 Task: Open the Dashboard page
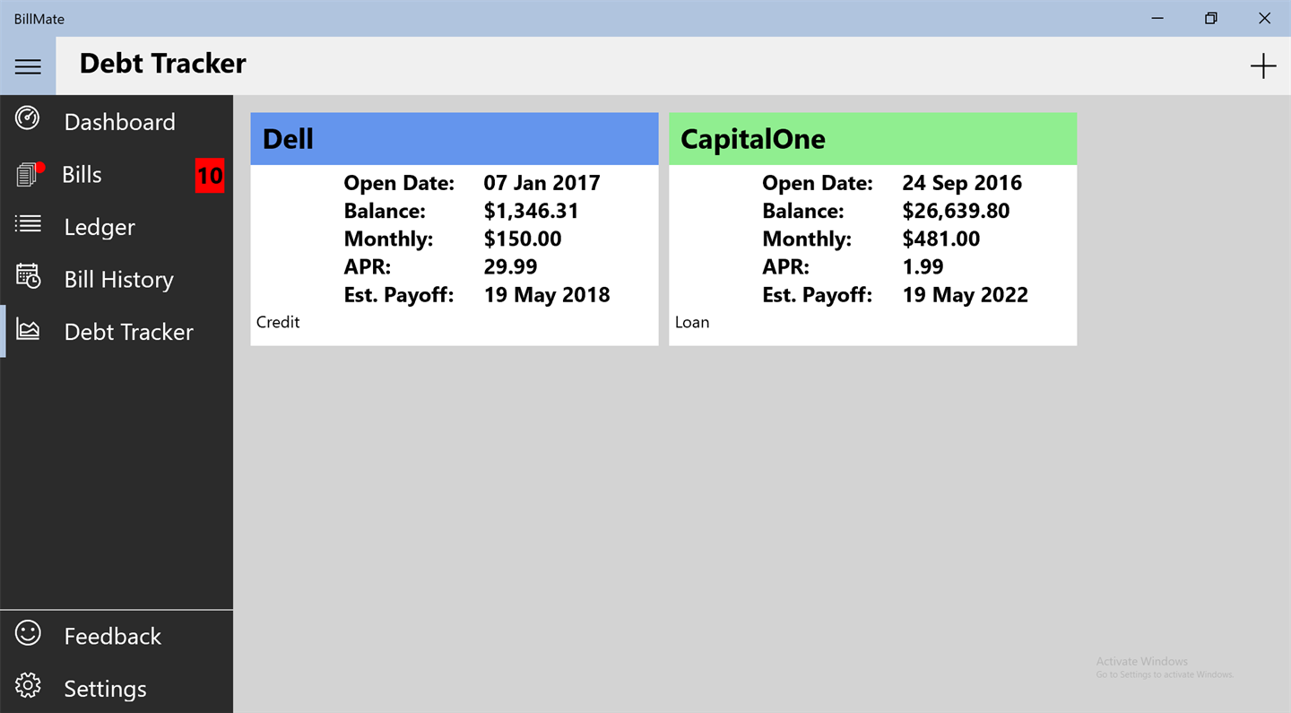tap(117, 121)
